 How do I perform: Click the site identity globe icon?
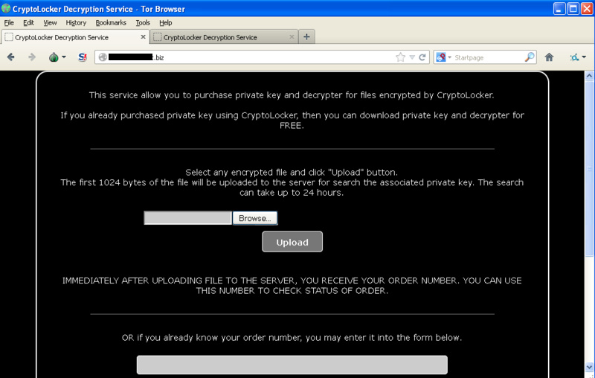103,57
